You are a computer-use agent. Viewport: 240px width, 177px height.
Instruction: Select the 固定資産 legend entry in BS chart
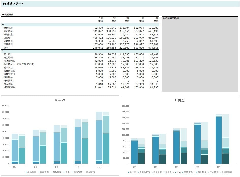pyautogui.click(x=43, y=172)
